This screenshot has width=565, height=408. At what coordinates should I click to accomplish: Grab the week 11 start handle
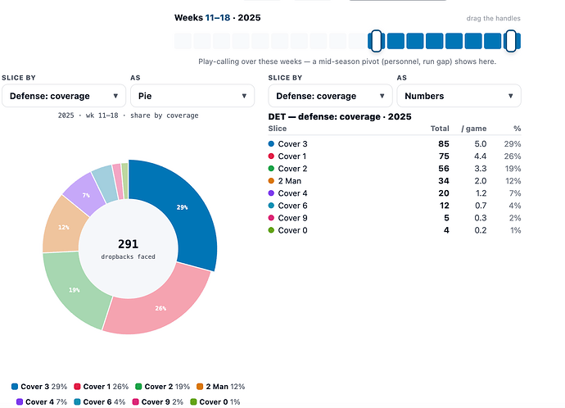point(376,41)
